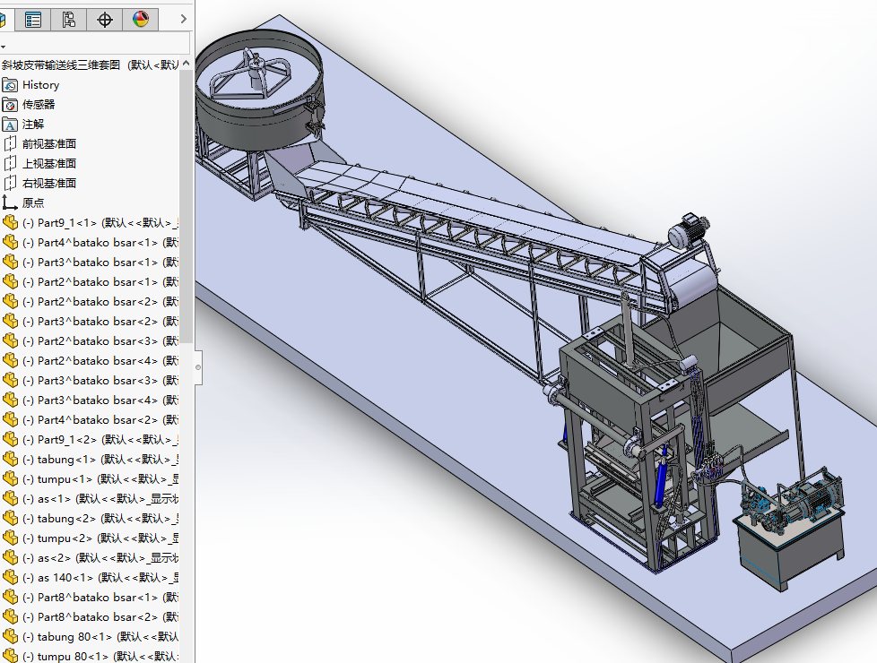Viewport: 877px width, 663px height.
Task: Select the Part8^batako bsar<2> tree row
Action: 90,616
